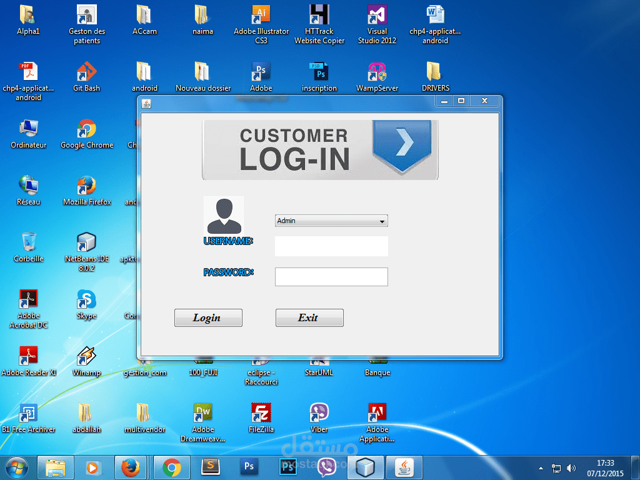The image size is (640, 480).
Task: Click the Exit button
Action: pyautogui.click(x=309, y=317)
